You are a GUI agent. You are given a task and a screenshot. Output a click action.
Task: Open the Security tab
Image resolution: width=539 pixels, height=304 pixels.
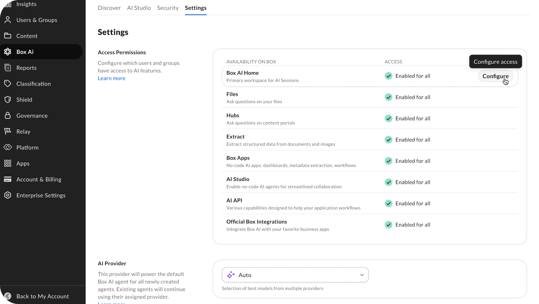[168, 8]
